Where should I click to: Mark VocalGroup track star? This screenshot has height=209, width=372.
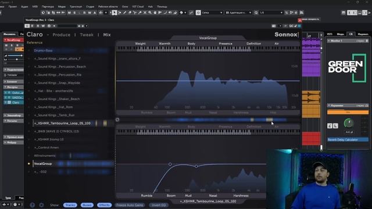29,164
